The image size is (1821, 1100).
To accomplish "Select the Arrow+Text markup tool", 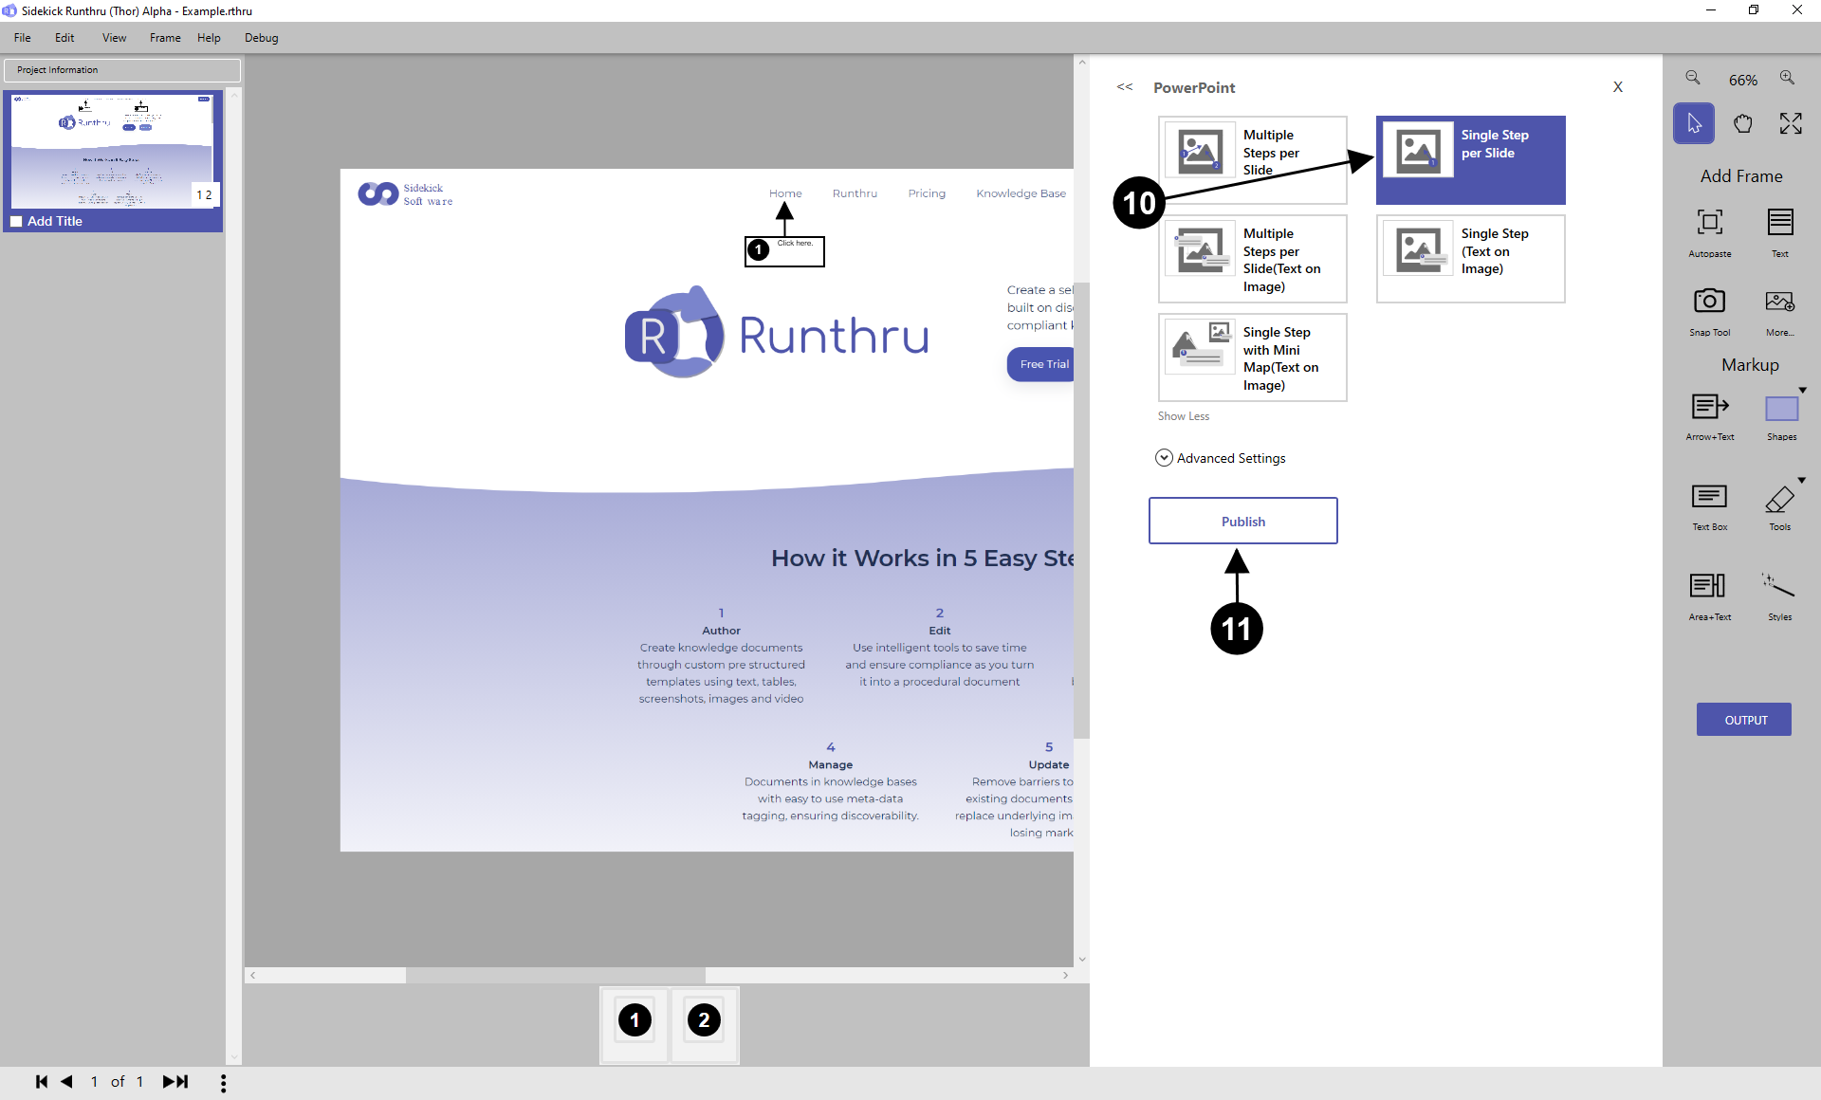I will (x=1710, y=415).
